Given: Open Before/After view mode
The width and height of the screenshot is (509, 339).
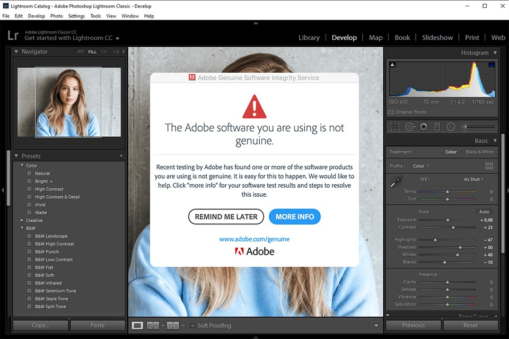Looking at the screenshot, I should coord(153,325).
